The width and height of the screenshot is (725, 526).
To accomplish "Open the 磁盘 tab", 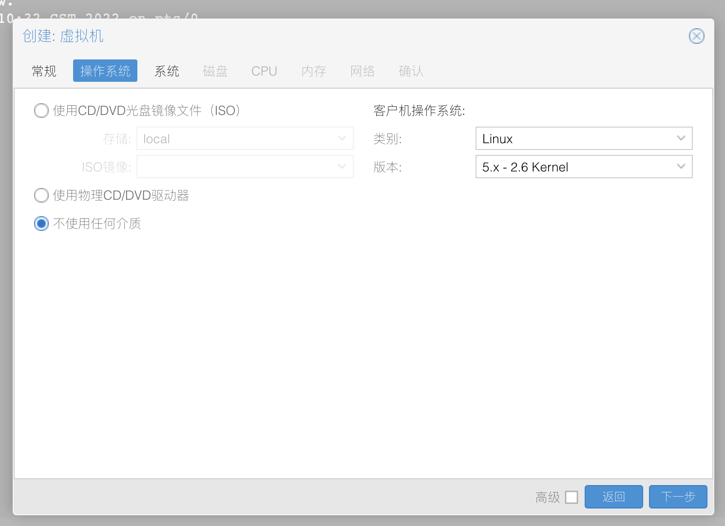I will 215,71.
